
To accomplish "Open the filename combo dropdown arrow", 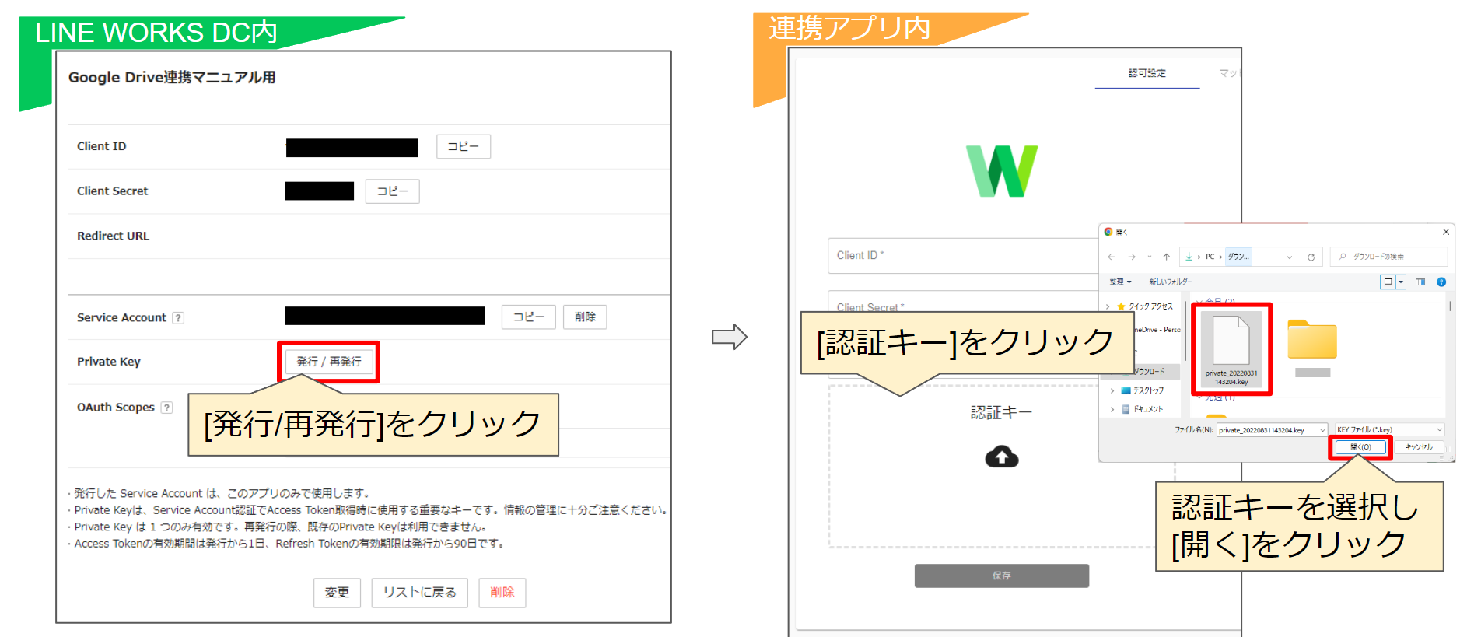I will click(1322, 430).
